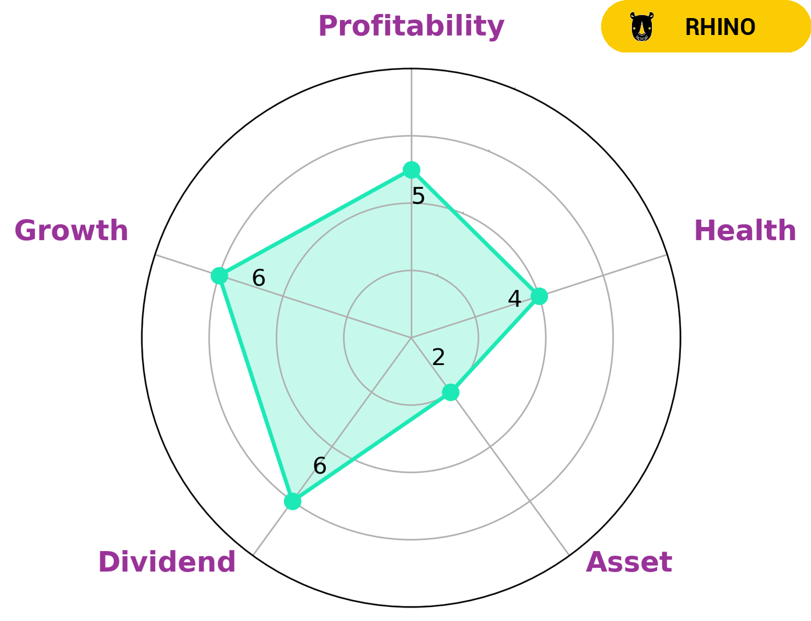The height and width of the screenshot is (621, 811).
Task: Click the Growth data point marker
Action: point(219,275)
